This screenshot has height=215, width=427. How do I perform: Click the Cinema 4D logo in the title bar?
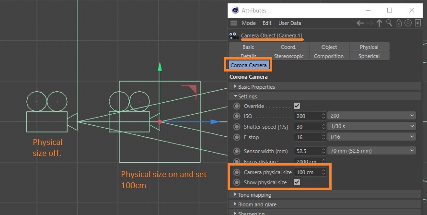235,10
